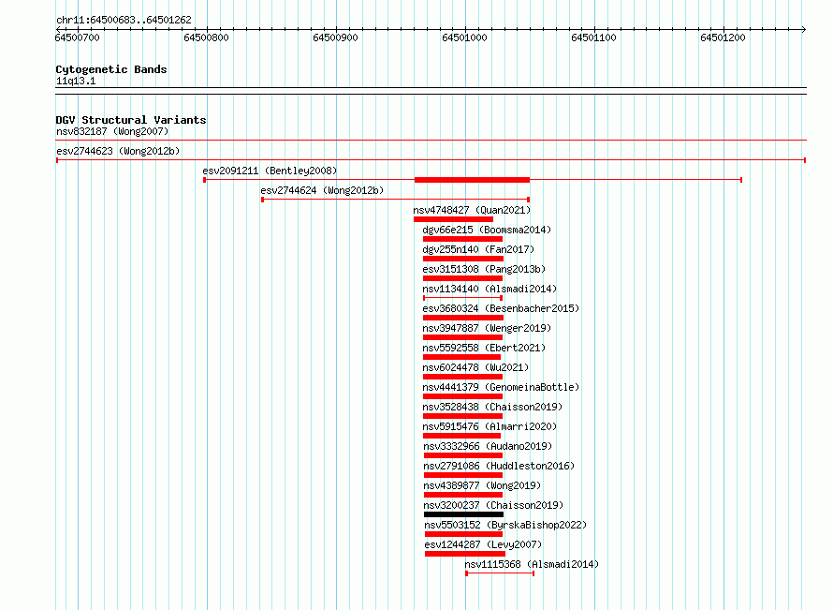Image resolution: width=833 pixels, height=610 pixels.
Task: Click the 64501100 ruler position
Action: click(x=594, y=37)
